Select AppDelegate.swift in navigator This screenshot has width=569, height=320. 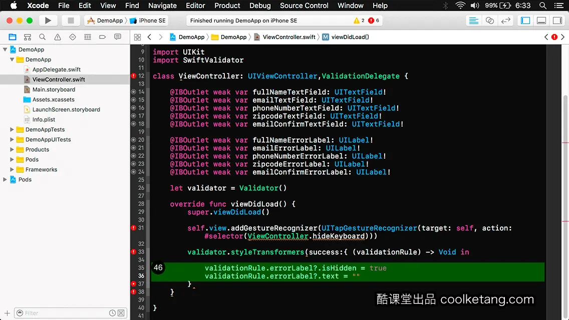(56, 69)
